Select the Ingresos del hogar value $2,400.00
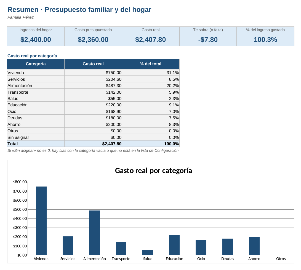 point(36,39)
